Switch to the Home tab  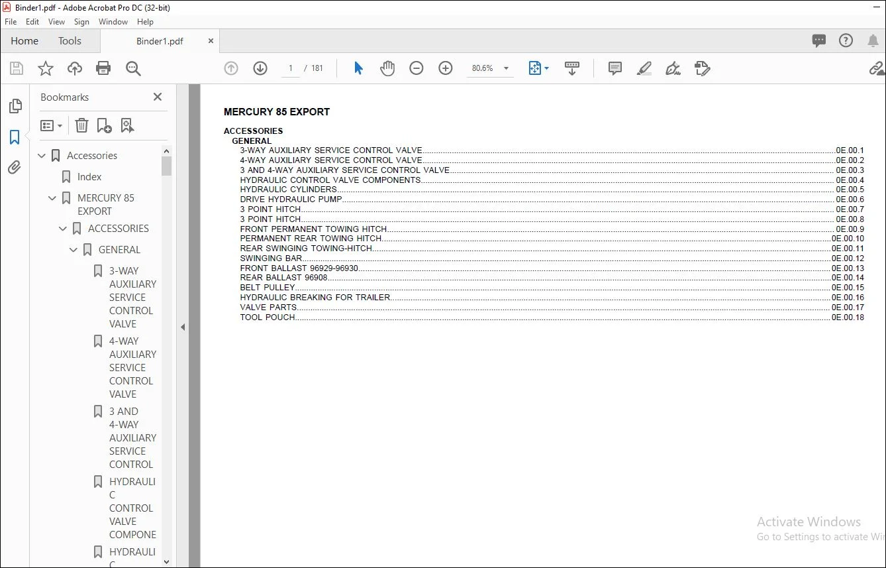tap(25, 41)
